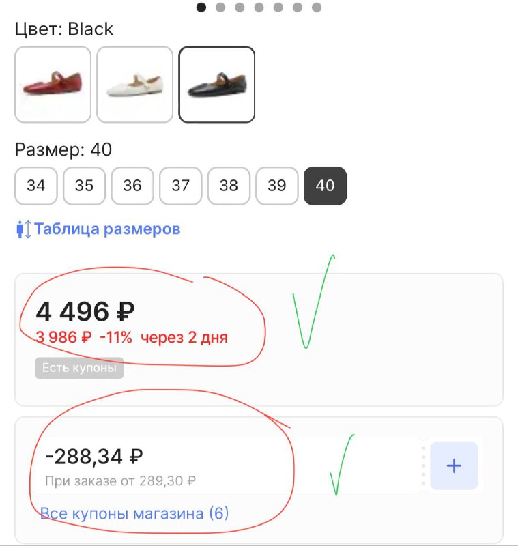Select the black shoe color swatch
Screen dimensions: 518x546
(x=217, y=85)
